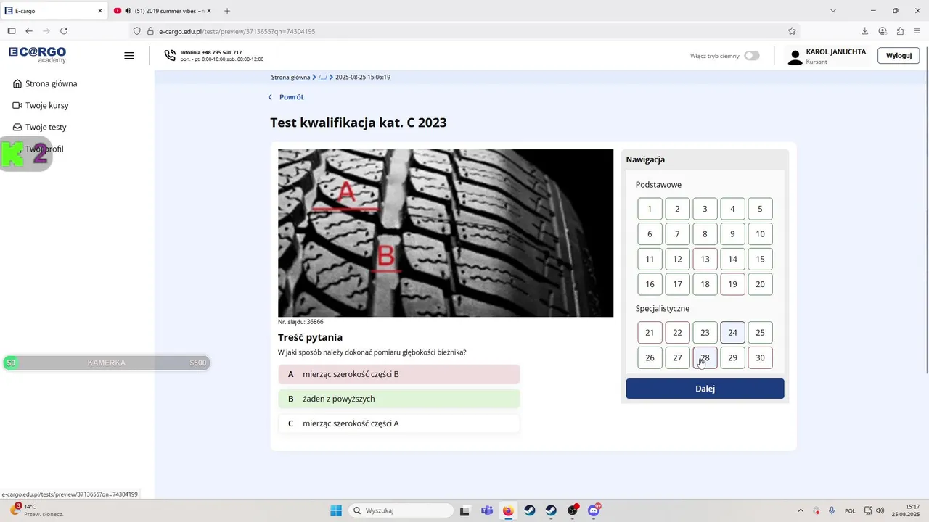This screenshot has height=522, width=929.
Task: Click microphone icon in system tray
Action: (x=832, y=510)
